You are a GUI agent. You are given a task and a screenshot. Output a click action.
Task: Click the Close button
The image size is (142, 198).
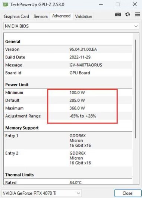(x=128, y=193)
